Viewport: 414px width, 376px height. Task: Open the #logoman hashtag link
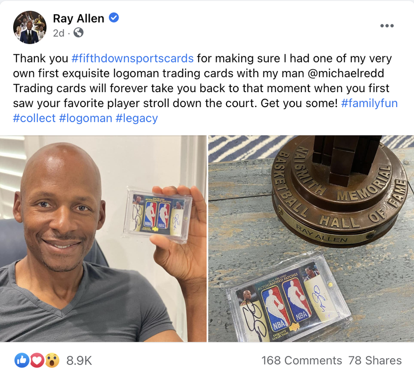click(86, 118)
